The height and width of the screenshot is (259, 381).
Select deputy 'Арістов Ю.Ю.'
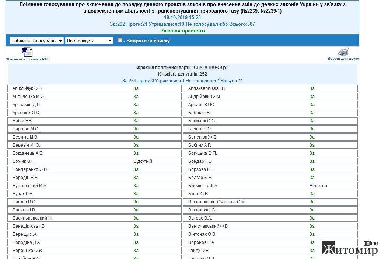(x=202, y=105)
